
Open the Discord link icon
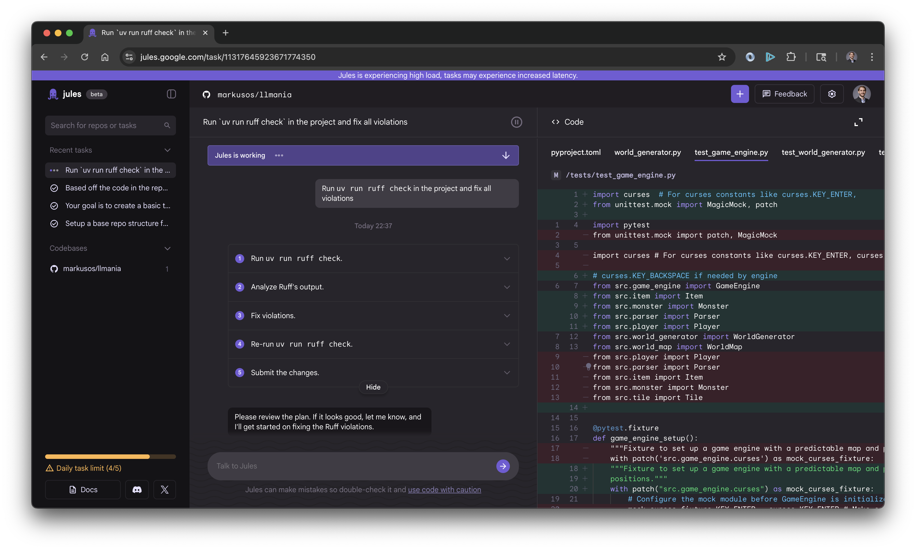pos(137,490)
